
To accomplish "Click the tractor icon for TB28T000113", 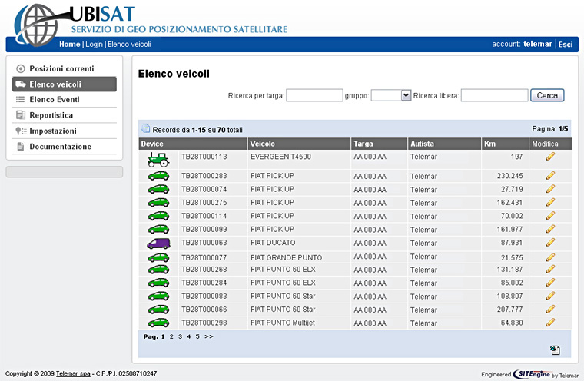I will [x=158, y=160].
